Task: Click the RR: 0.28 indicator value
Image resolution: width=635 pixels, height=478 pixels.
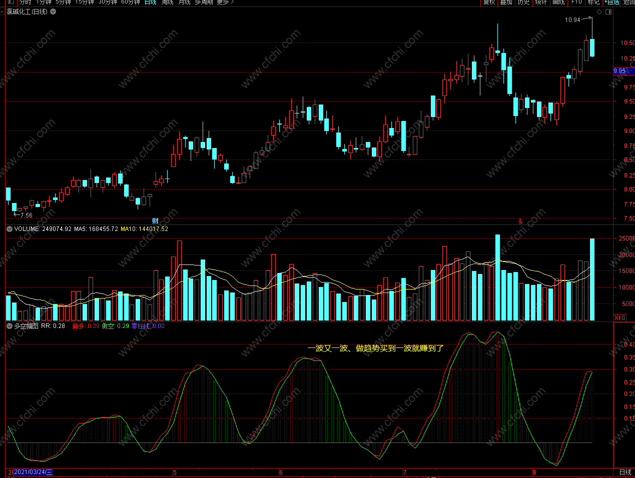Action: tap(53, 326)
